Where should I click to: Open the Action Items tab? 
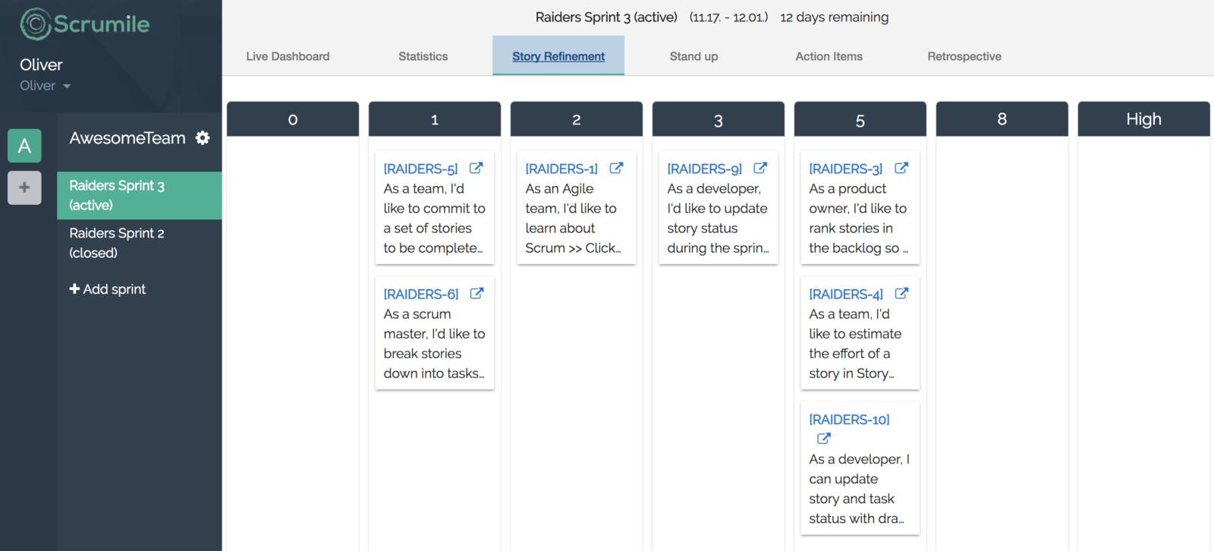[x=829, y=56]
